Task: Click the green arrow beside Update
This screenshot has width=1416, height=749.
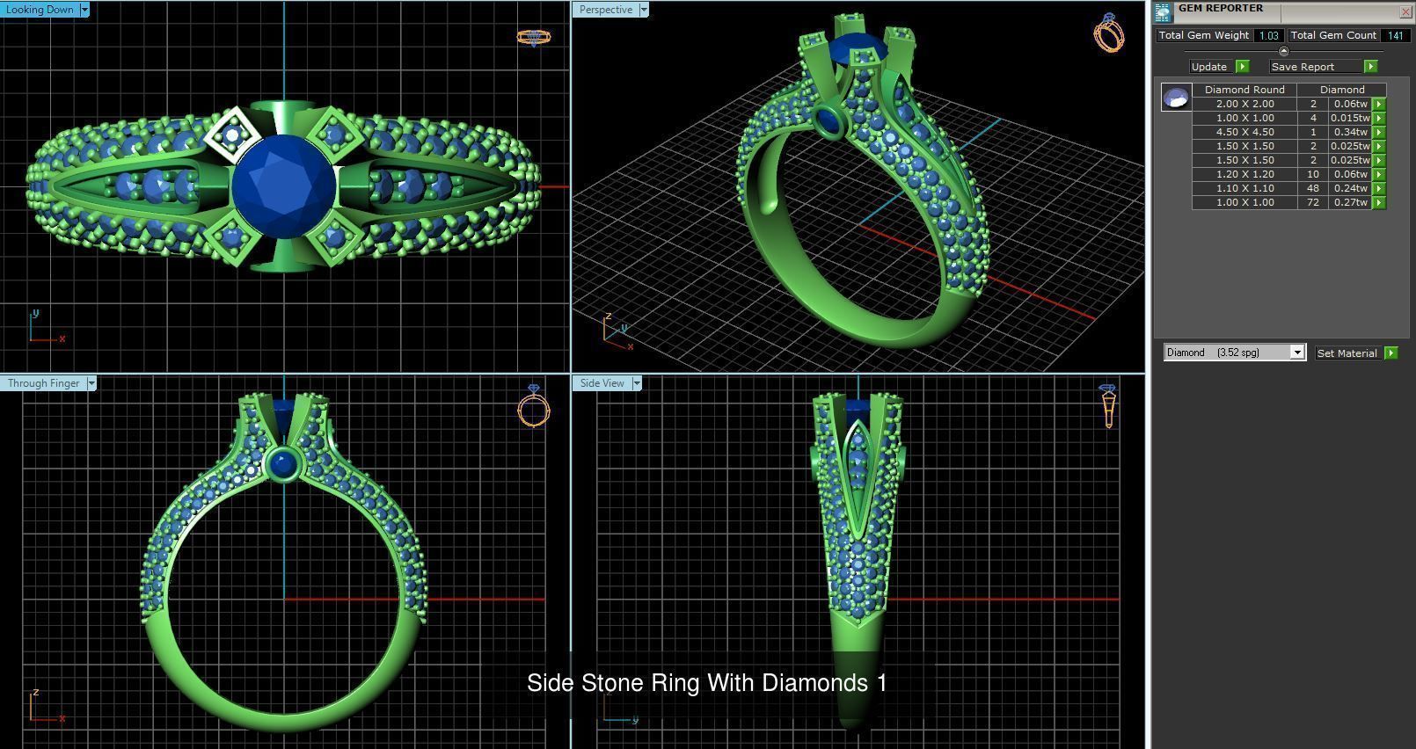Action: pos(1243,67)
